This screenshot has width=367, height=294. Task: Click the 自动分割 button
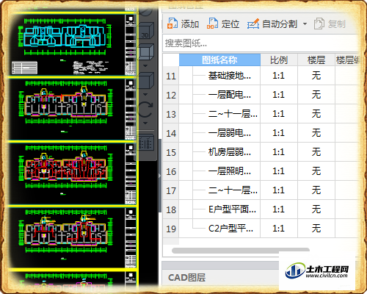coord(272,24)
